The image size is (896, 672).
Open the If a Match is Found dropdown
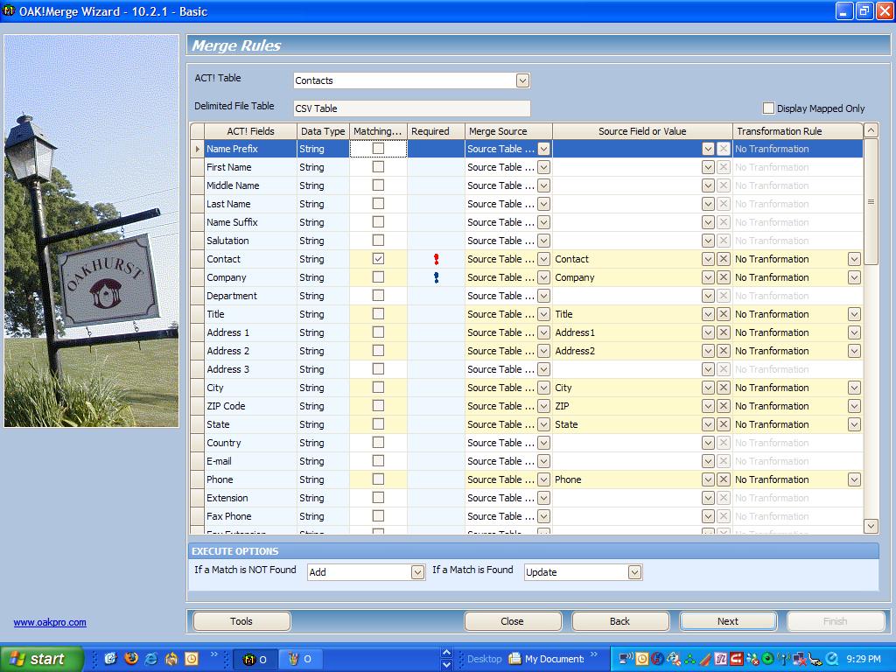(634, 572)
